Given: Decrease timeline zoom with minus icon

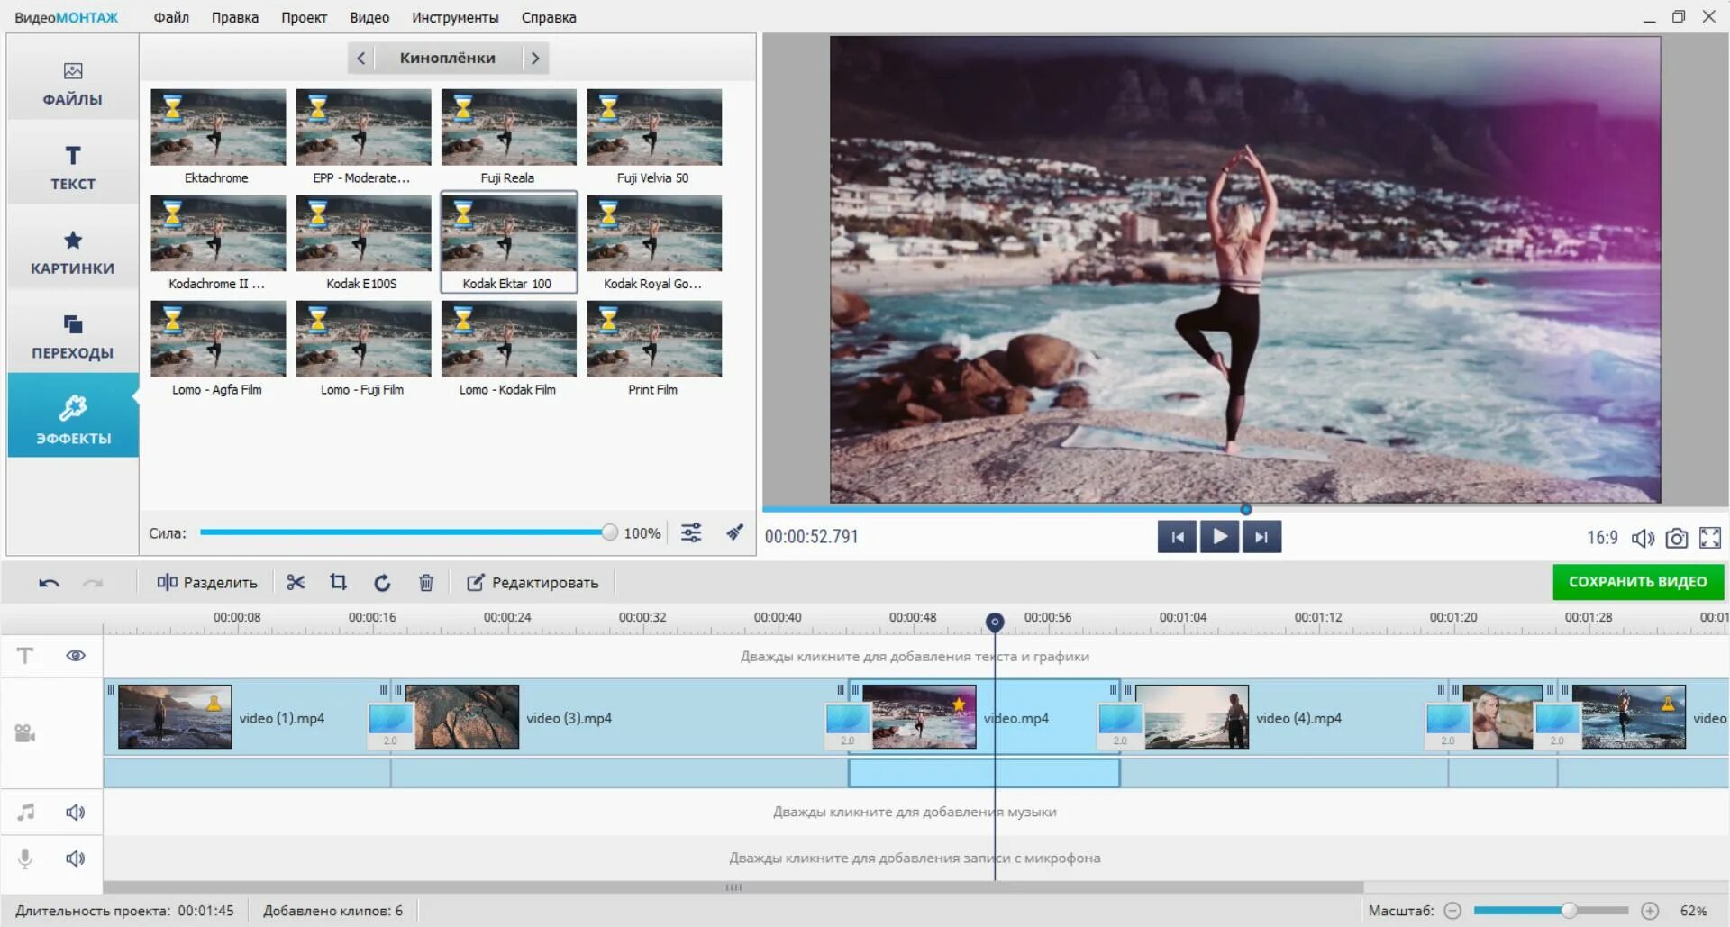Looking at the screenshot, I should click(x=1452, y=911).
